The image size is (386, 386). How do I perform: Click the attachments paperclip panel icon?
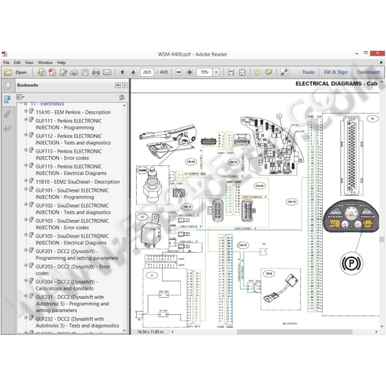click(x=7, y=114)
